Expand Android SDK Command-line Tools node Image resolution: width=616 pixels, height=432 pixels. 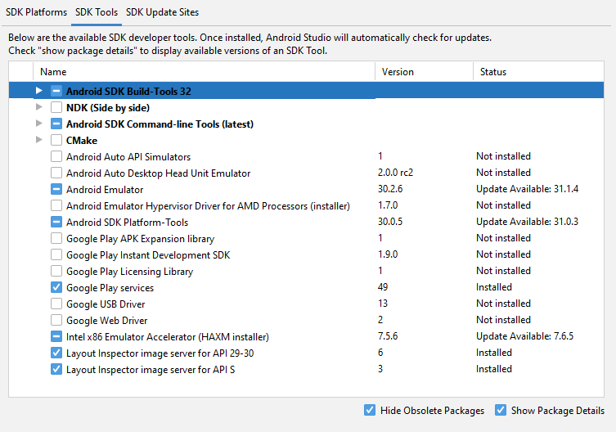(38, 124)
